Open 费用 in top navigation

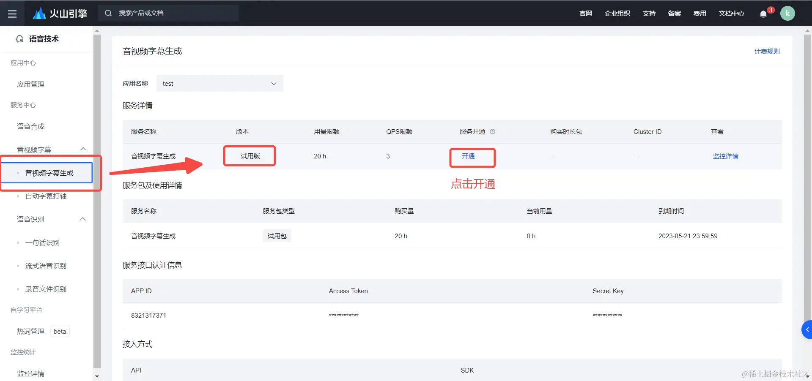click(x=700, y=14)
